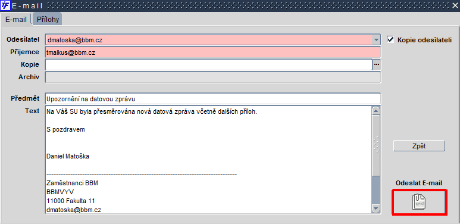Screen dimensions: 460x224
Task: Click the dmatoska@bbm.cz line in message body
Action: (74, 210)
